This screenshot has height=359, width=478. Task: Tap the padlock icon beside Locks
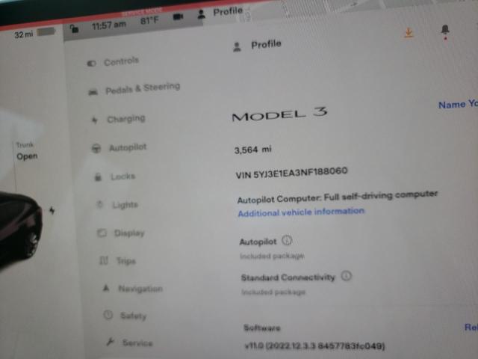click(x=98, y=177)
